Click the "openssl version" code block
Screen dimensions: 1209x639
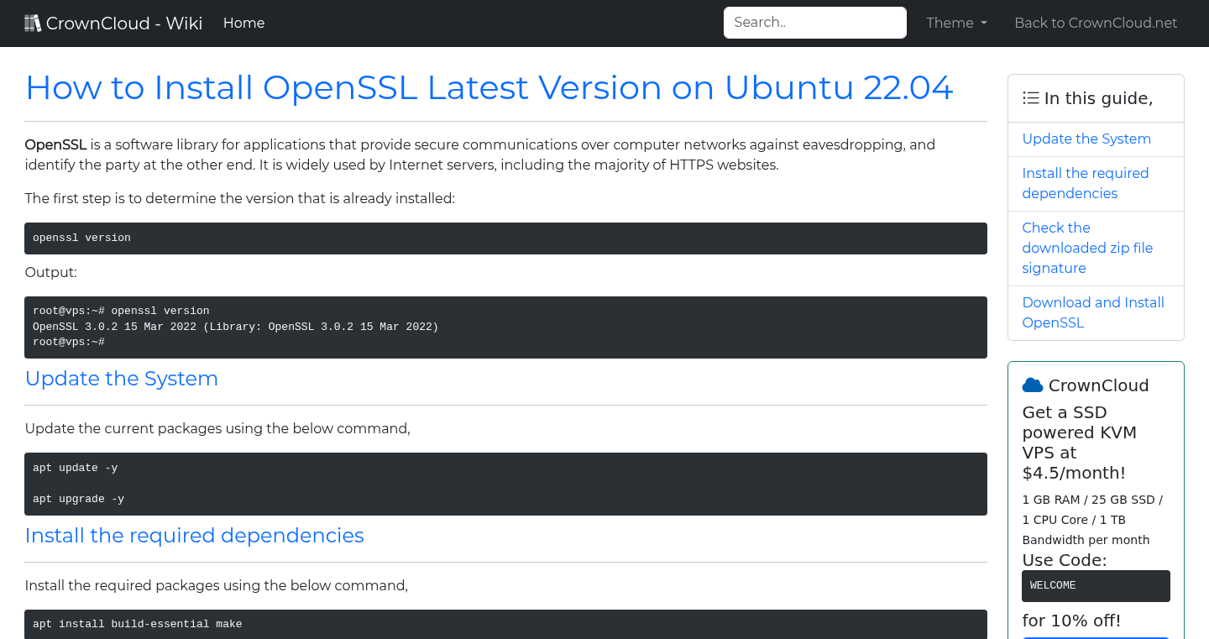coord(505,238)
